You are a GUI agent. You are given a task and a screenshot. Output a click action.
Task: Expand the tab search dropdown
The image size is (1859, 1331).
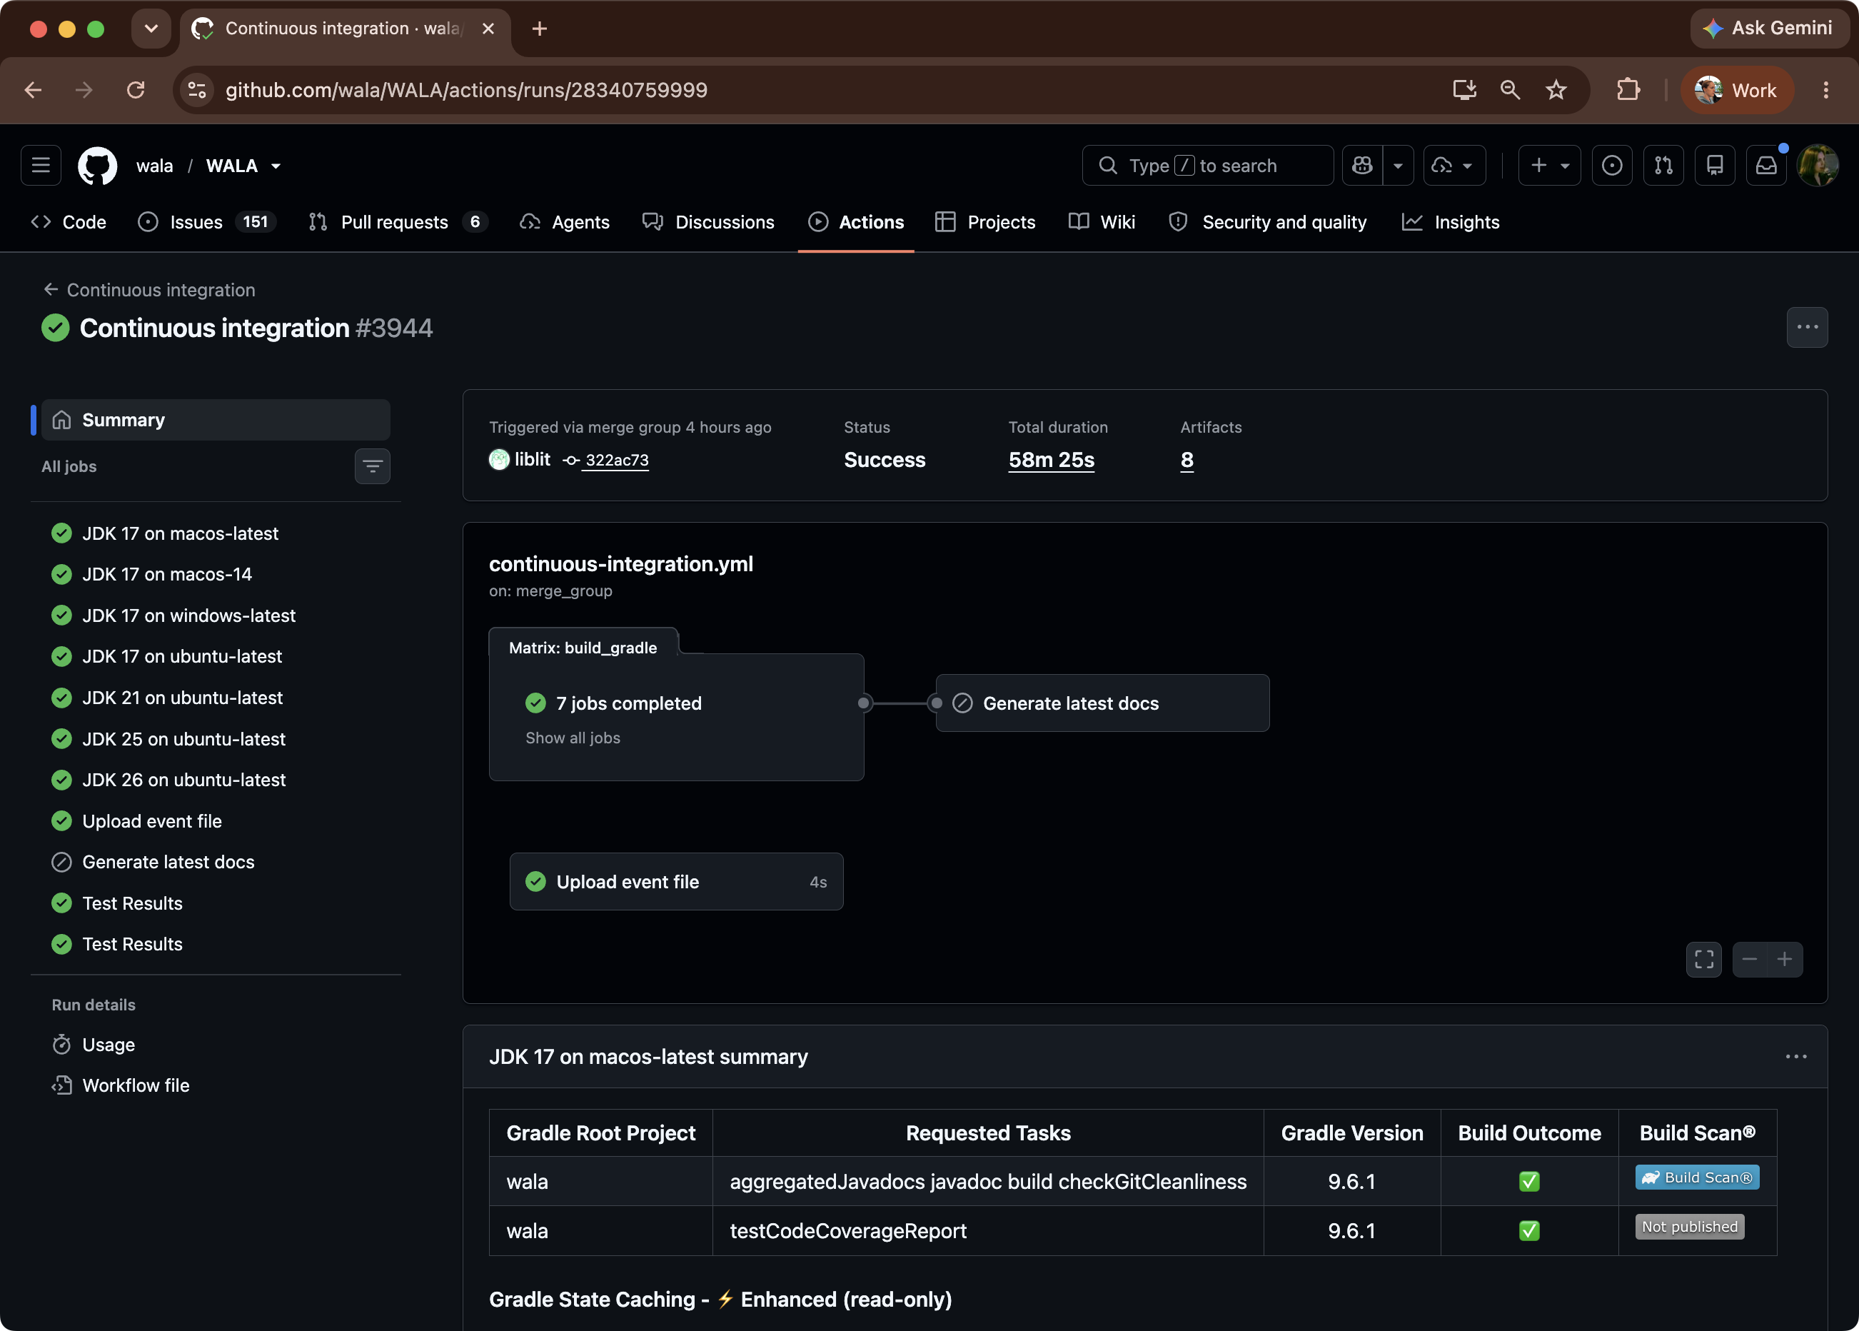[x=151, y=29]
